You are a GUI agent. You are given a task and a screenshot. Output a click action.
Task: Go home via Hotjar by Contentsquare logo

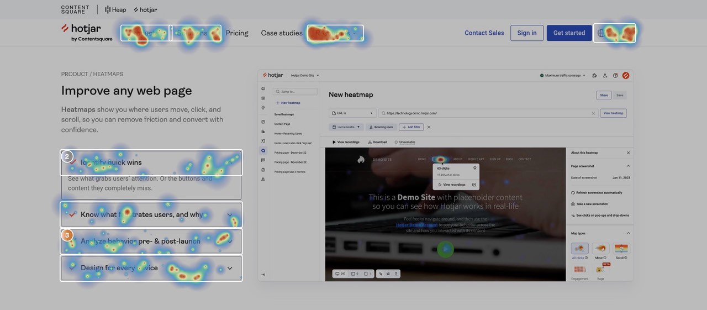point(87,32)
